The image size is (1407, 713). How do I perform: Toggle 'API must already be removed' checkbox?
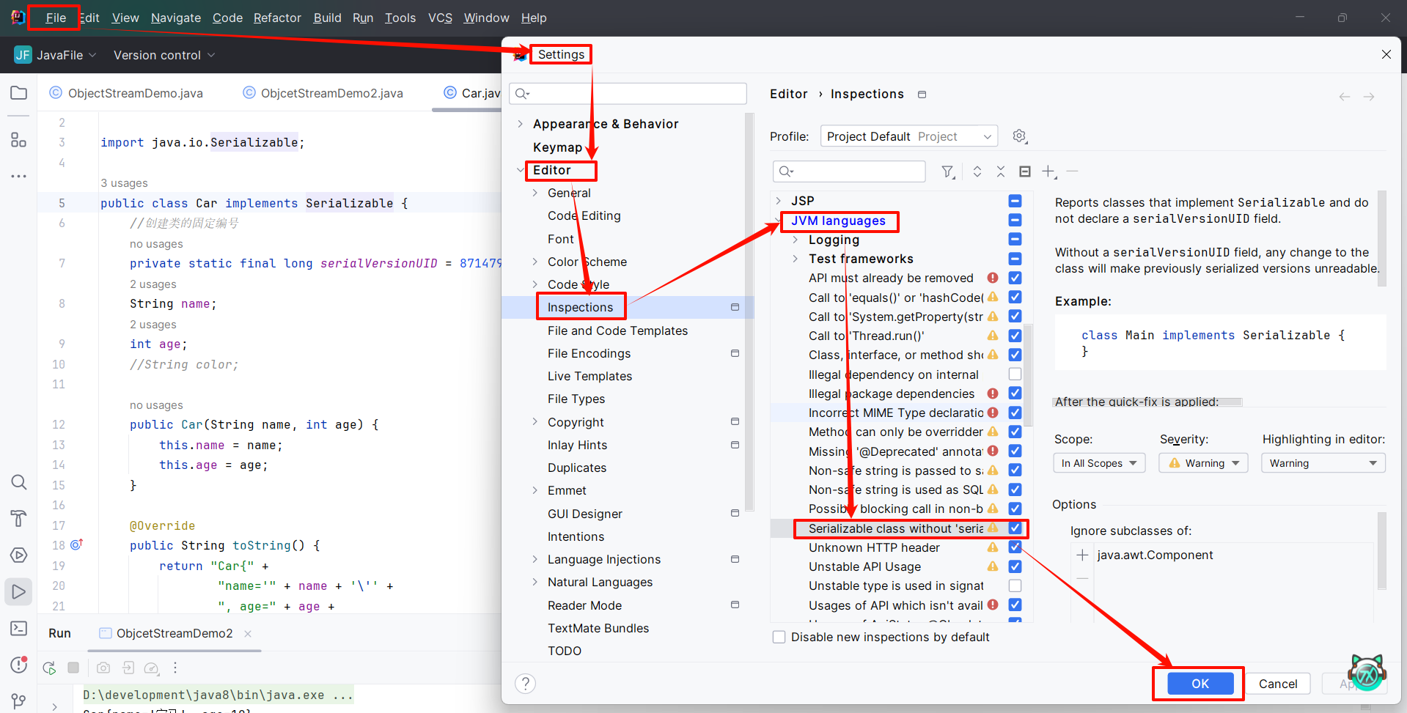point(1015,278)
